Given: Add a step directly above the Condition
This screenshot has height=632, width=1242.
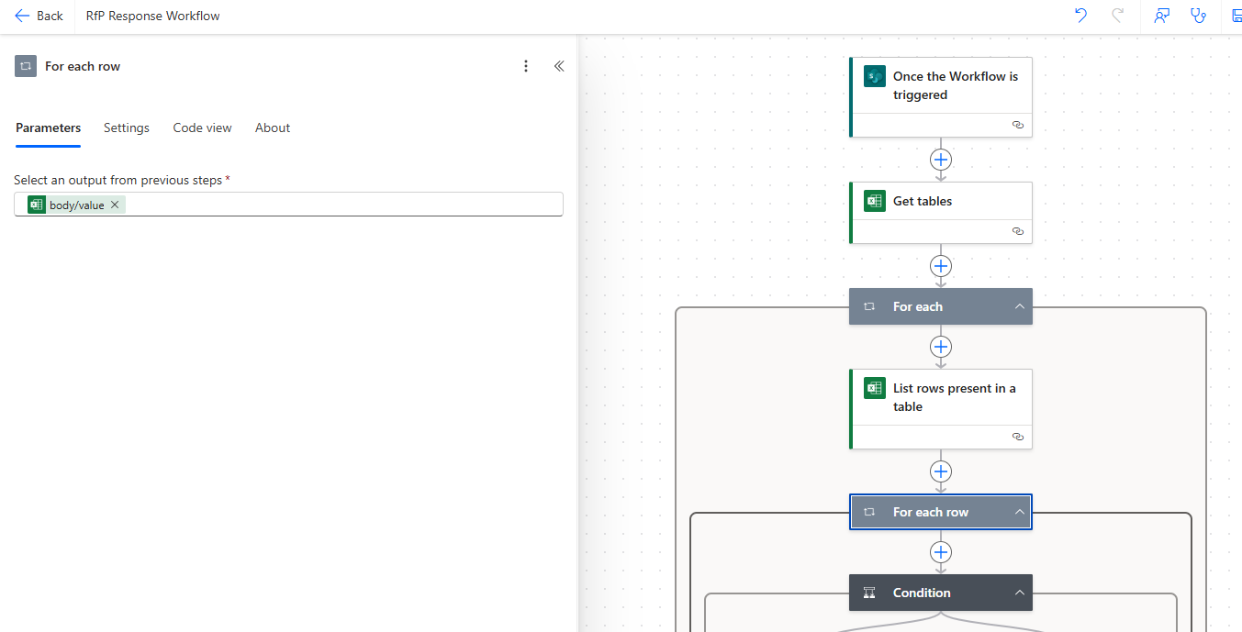Looking at the screenshot, I should pos(941,552).
